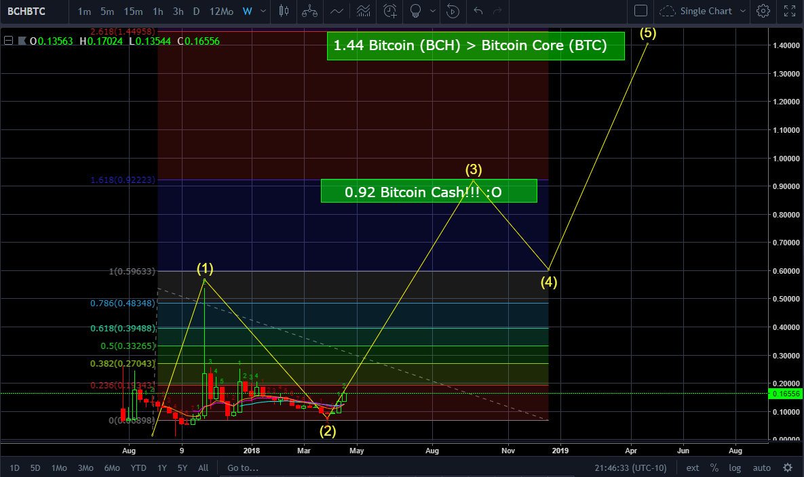Set date range to YTD
This screenshot has width=804, height=477.
pyautogui.click(x=138, y=468)
